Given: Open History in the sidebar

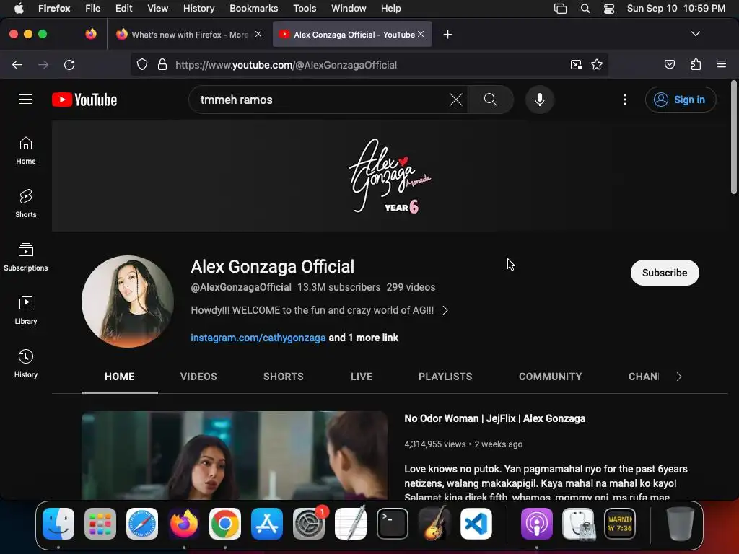Looking at the screenshot, I should 26,364.
